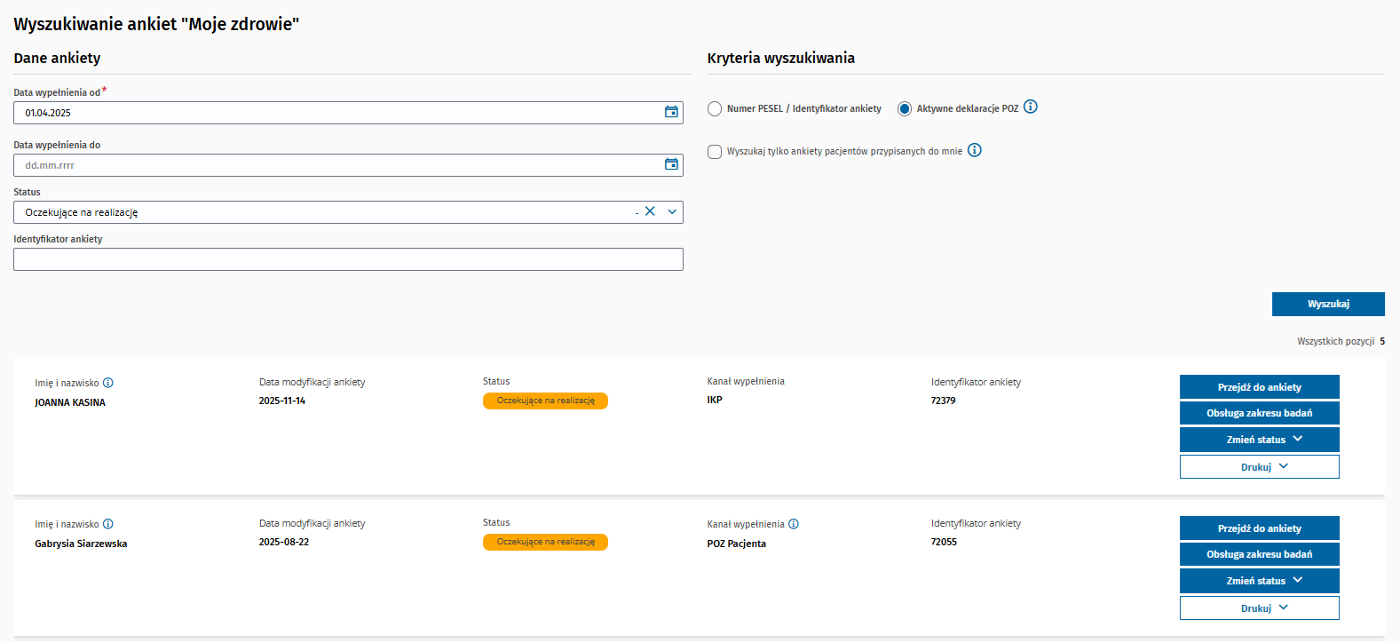This screenshot has width=1400, height=643.
Task: Enable 'Wyszukaj tylko ankiety pacjentów przypisanych do mnie'
Action: [715, 152]
